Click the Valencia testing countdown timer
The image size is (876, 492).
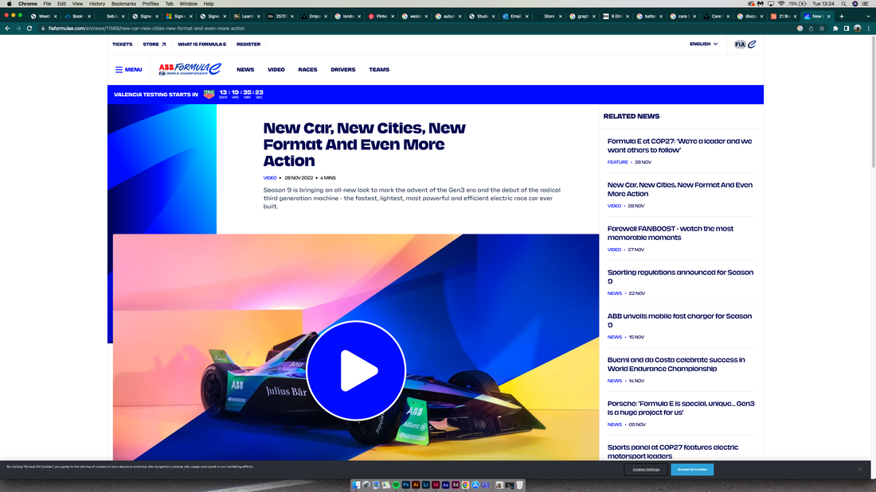tap(241, 95)
